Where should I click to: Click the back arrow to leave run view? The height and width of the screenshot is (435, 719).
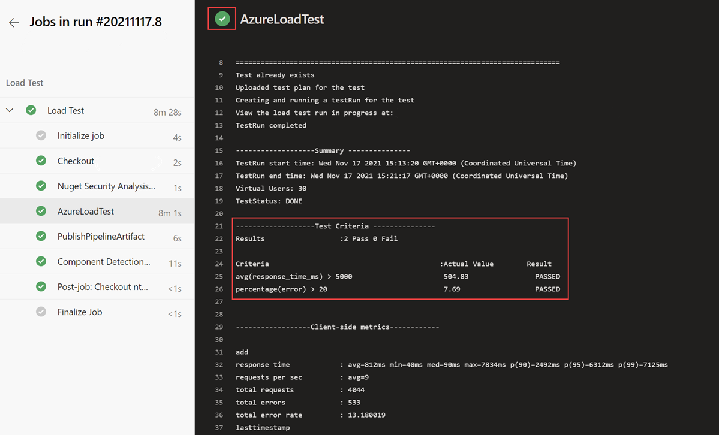(x=13, y=22)
